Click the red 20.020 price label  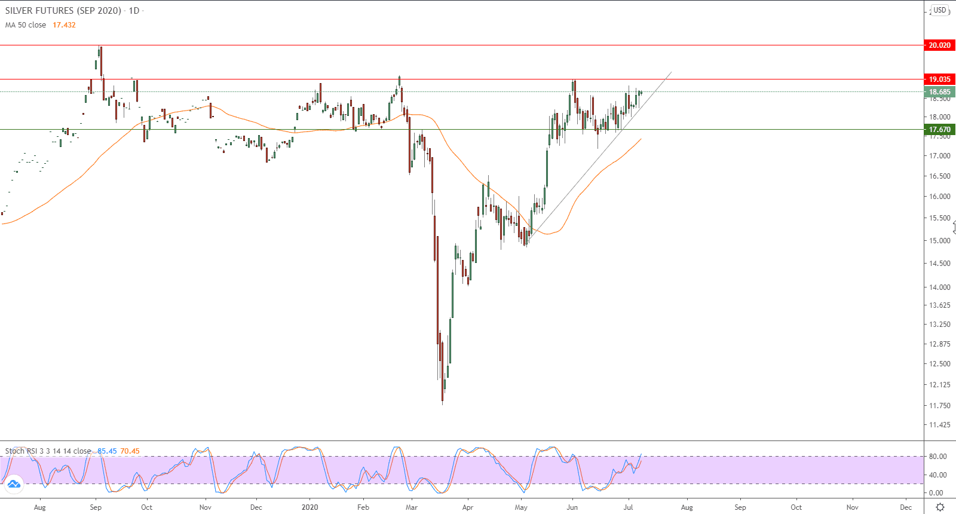point(939,45)
